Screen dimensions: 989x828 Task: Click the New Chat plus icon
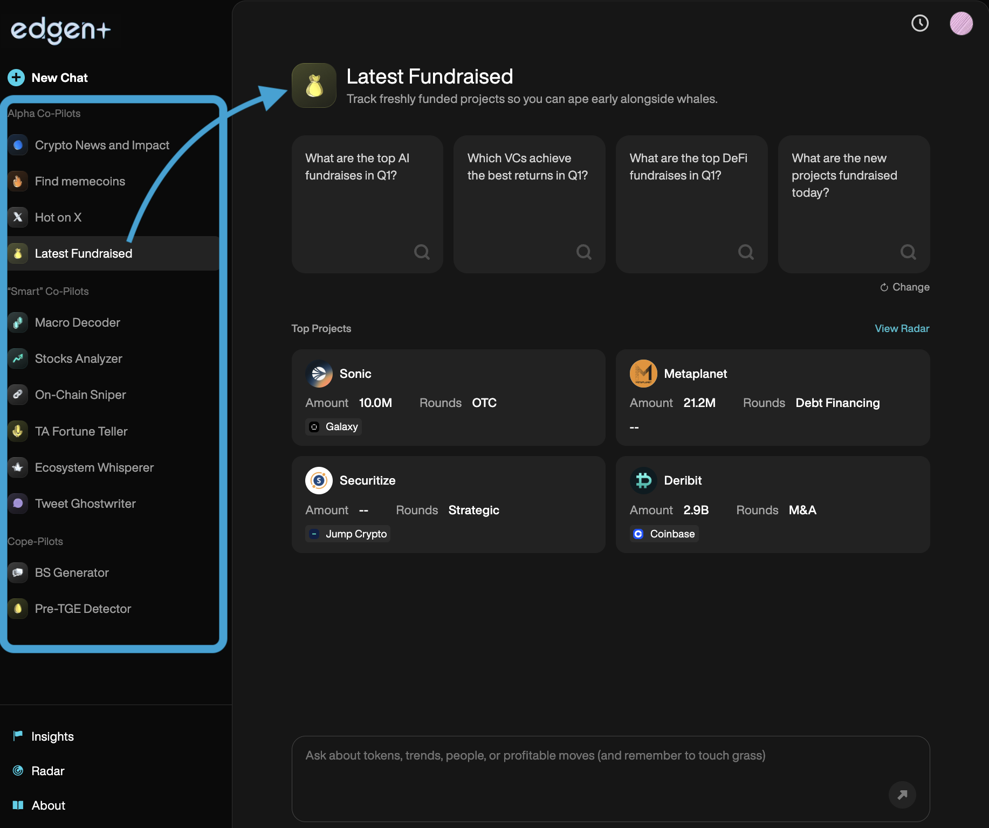pyautogui.click(x=16, y=78)
